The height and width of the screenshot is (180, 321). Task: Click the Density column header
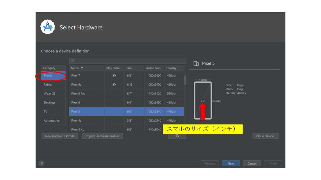click(174, 68)
